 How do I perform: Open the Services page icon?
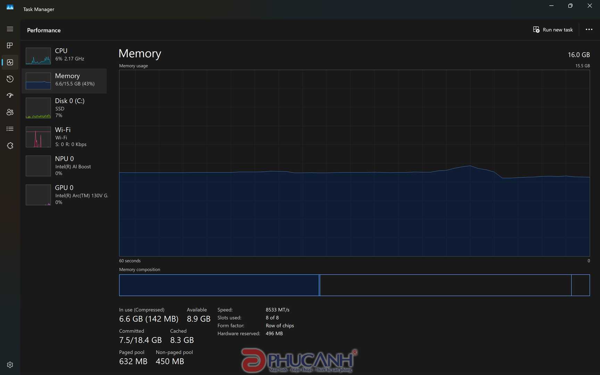tap(10, 145)
